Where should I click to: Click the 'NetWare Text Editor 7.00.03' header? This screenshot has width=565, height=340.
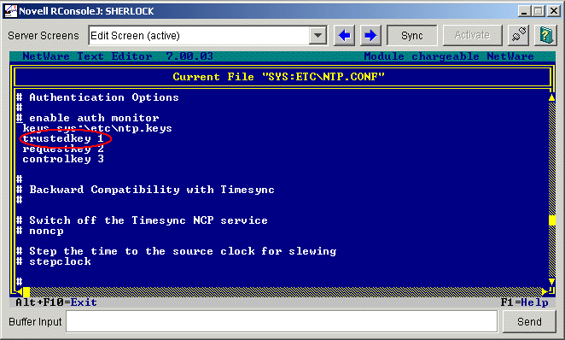pyautogui.click(x=118, y=56)
